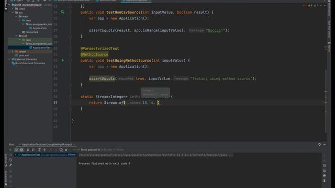Toggle soft-wrap in console
Screen dimensions: 335x188
325,166
